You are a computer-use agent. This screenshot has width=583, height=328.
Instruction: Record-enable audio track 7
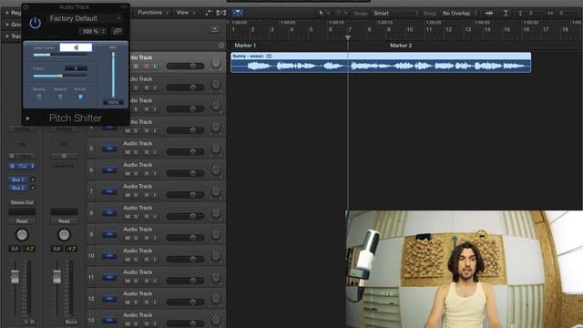pos(147,195)
